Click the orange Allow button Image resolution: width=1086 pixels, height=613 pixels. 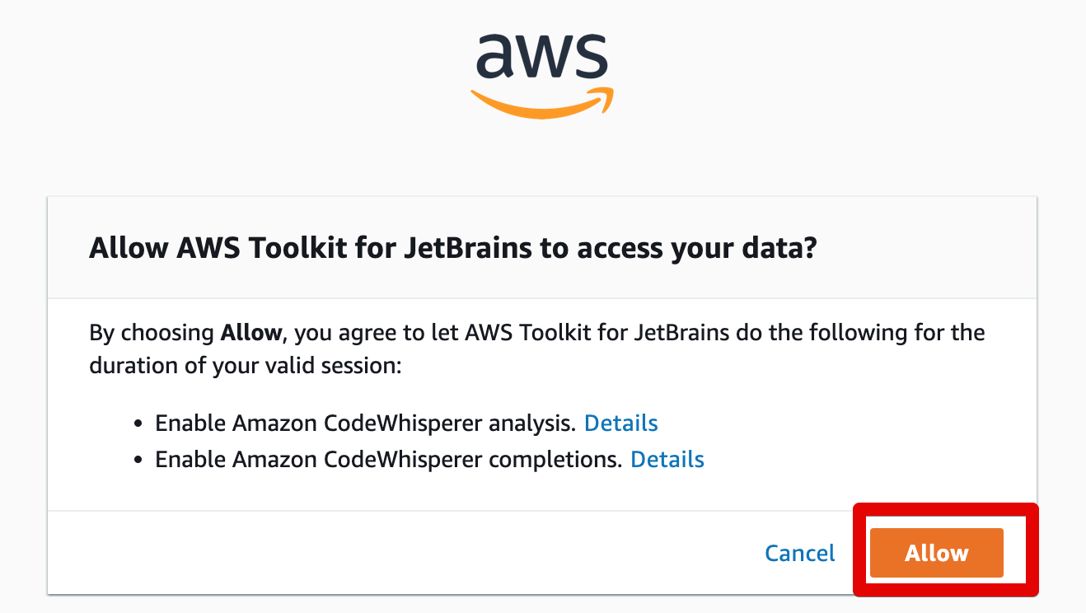pos(936,553)
